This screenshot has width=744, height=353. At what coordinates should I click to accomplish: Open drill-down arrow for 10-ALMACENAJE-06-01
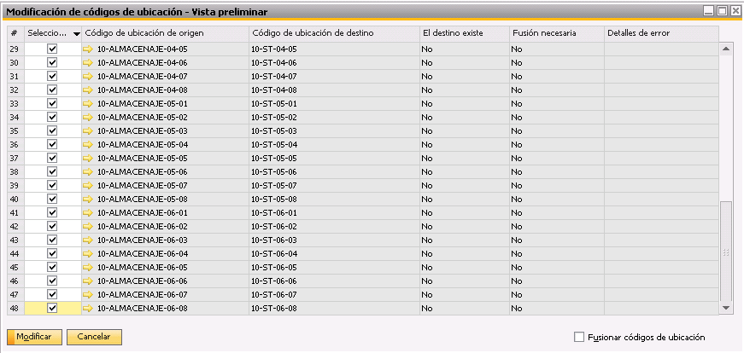pyautogui.click(x=88, y=213)
